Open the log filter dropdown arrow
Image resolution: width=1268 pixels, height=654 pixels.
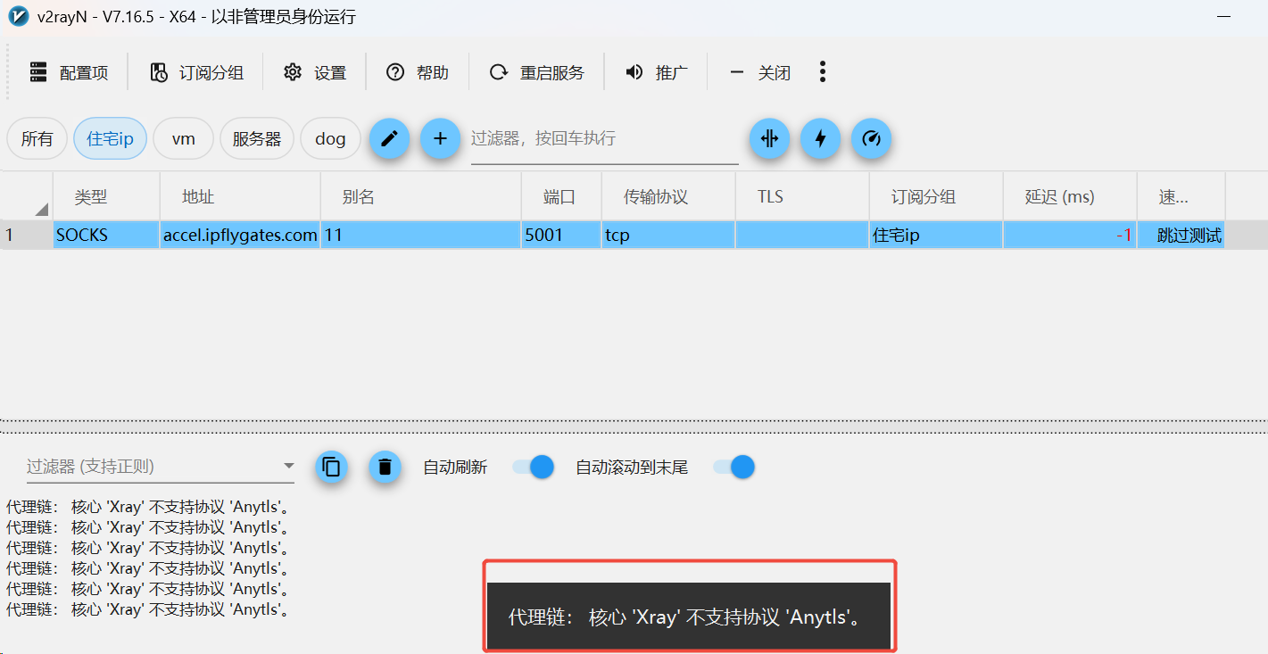pyautogui.click(x=288, y=466)
